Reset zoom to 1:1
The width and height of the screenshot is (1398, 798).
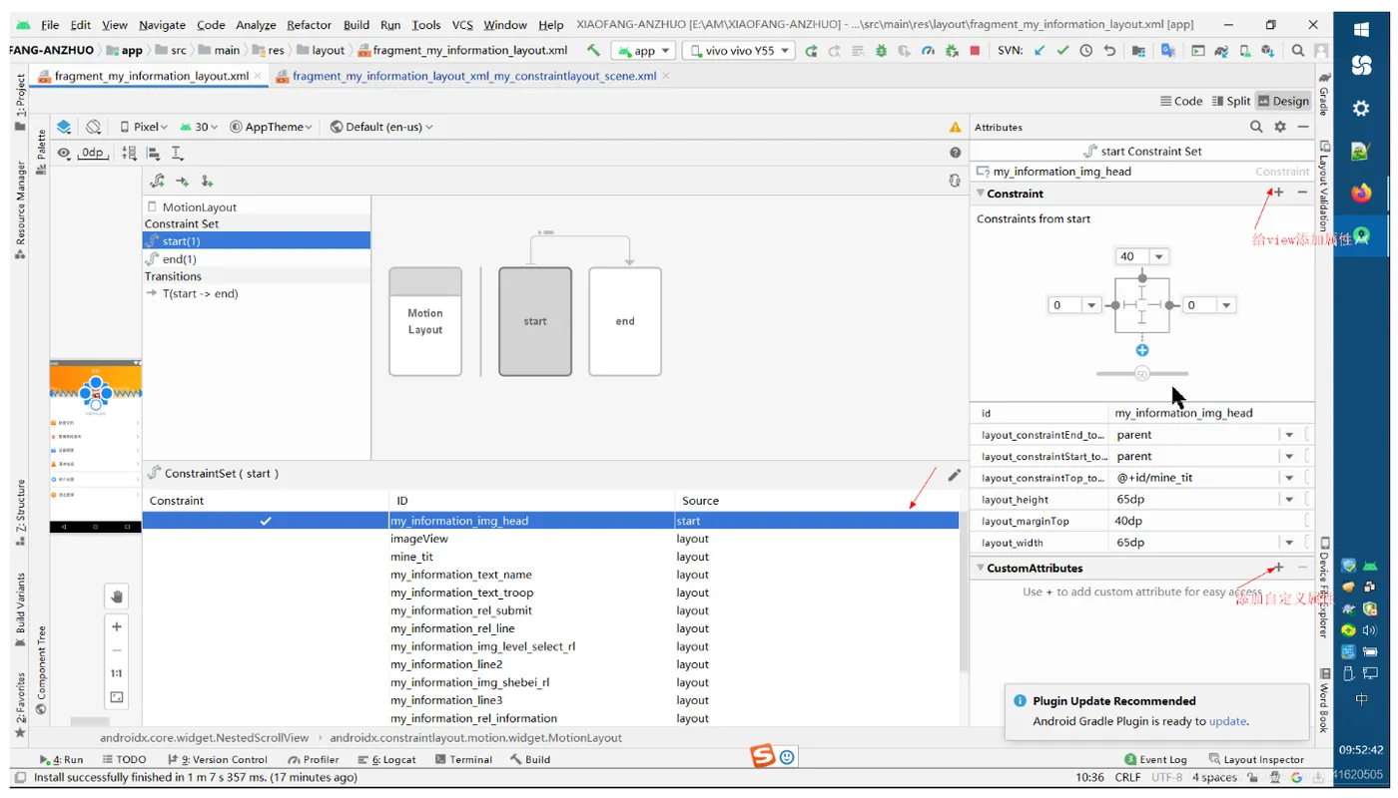[117, 673]
